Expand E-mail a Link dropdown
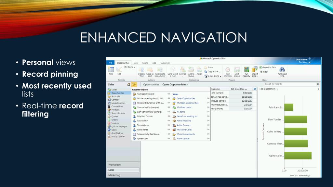This screenshot has width=333, height=187. click(x=220, y=76)
